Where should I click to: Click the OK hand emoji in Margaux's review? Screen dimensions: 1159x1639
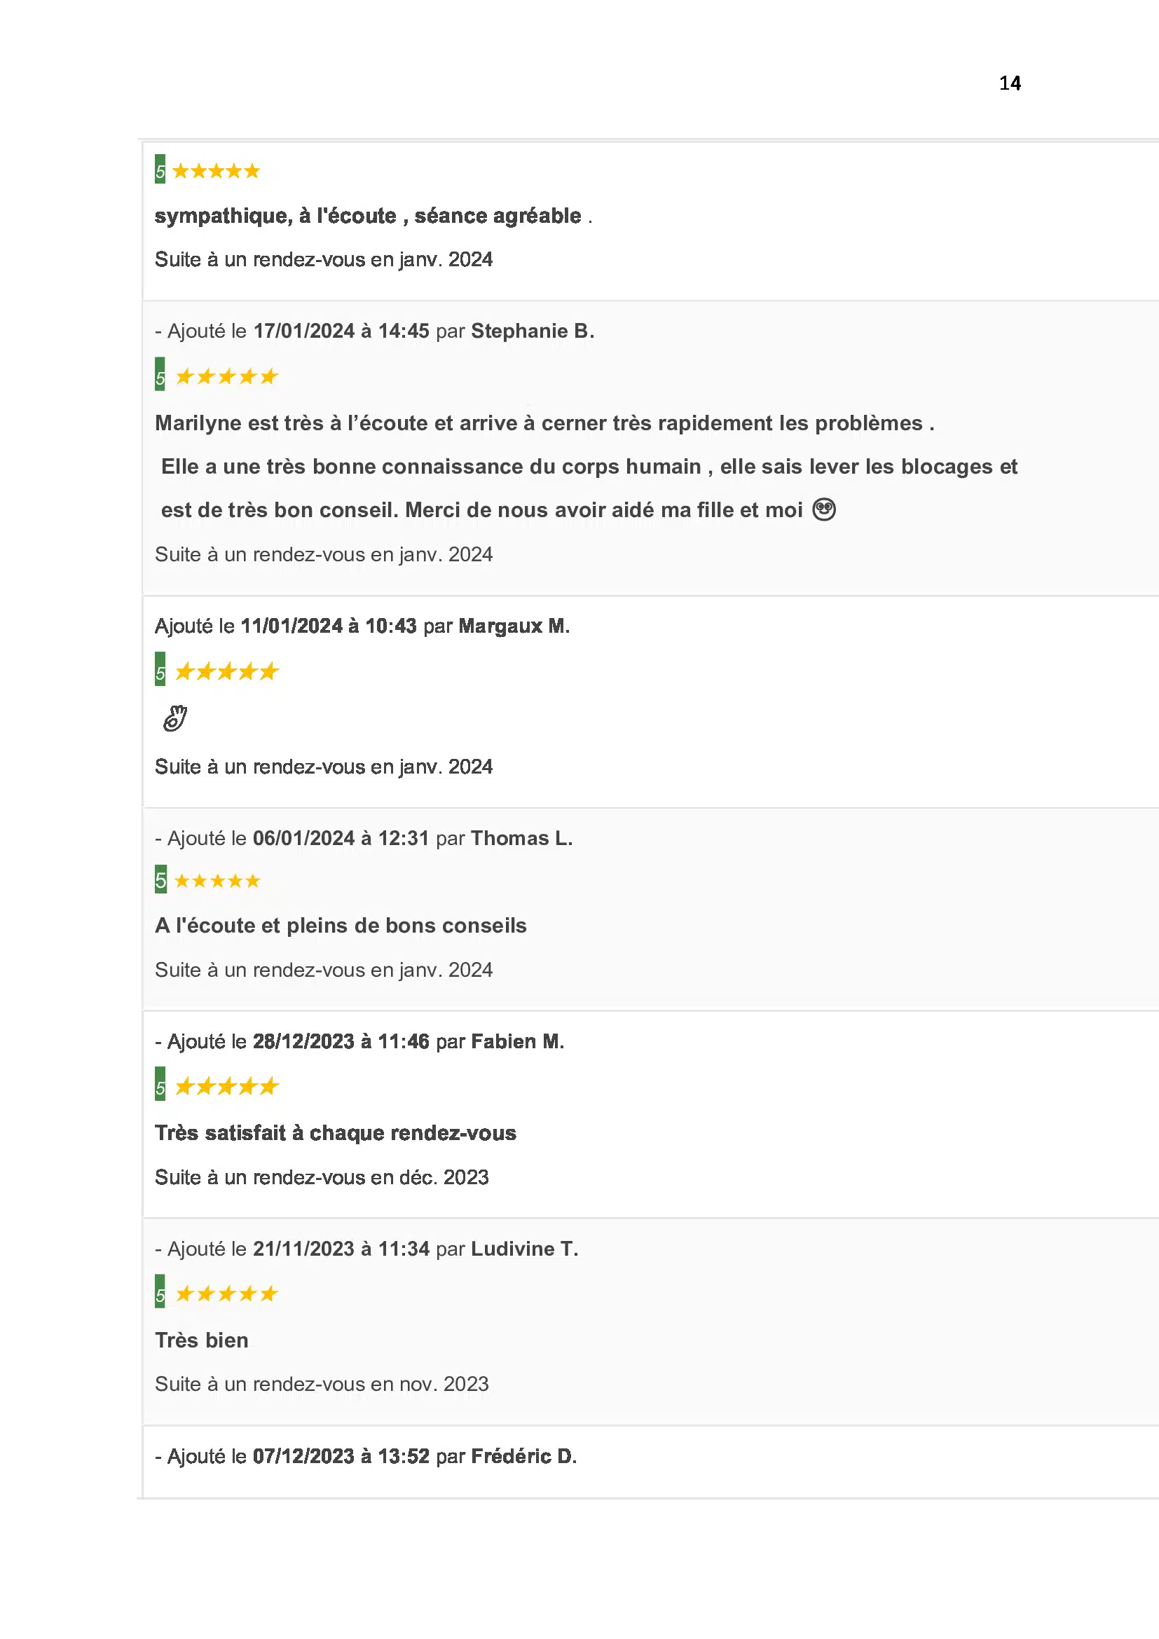175,718
